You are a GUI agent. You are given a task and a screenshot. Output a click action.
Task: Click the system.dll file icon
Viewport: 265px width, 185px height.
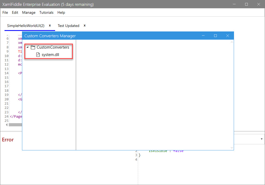click(x=38, y=55)
